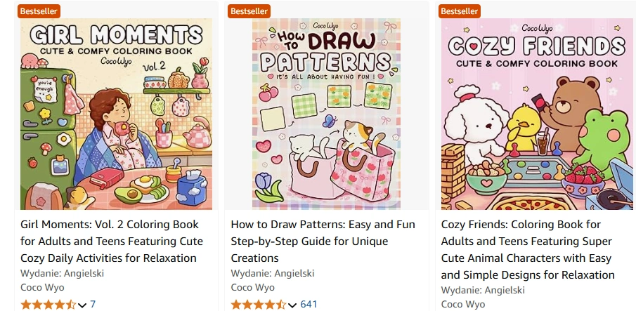Expand rating breakdown chevron for Girl Moments
This screenshot has width=636, height=311.
click(82, 305)
